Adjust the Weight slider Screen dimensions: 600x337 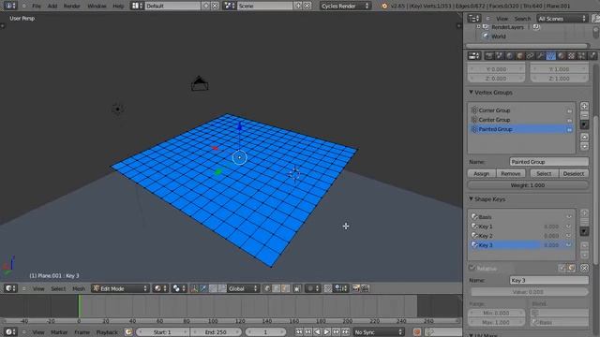(x=528, y=185)
